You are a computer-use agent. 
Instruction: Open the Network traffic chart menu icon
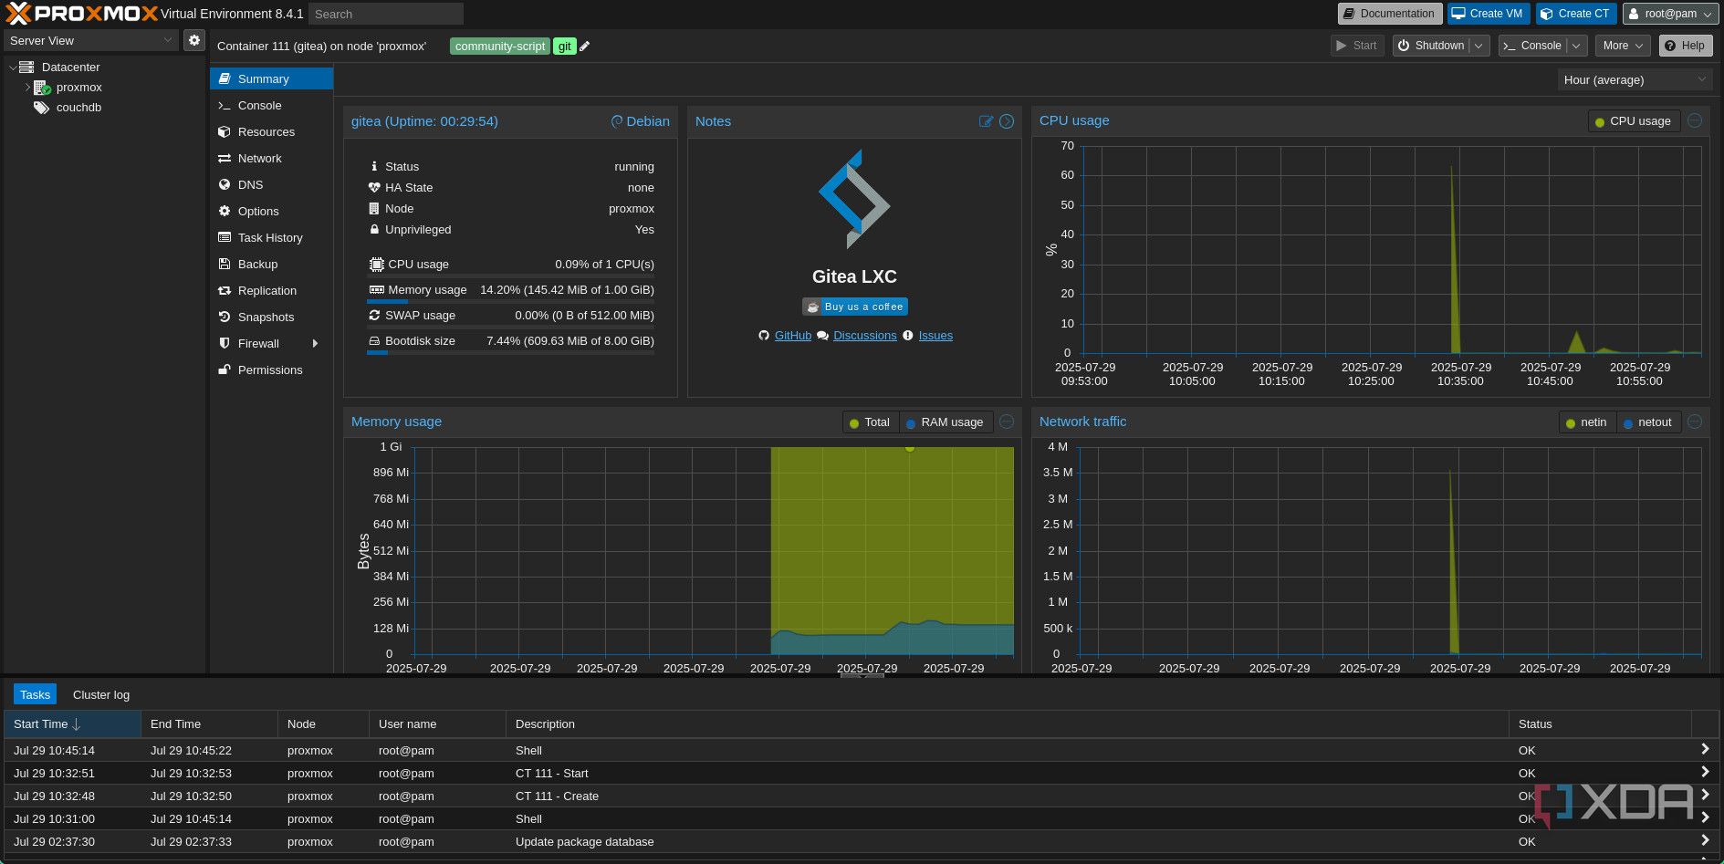pos(1695,422)
